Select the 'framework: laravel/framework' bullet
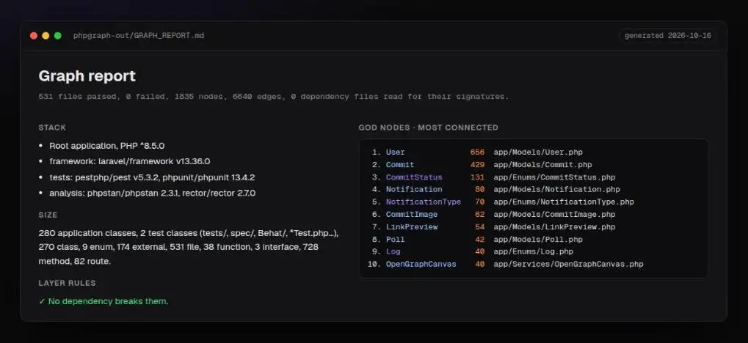The width and height of the screenshot is (748, 343). [x=130, y=161]
